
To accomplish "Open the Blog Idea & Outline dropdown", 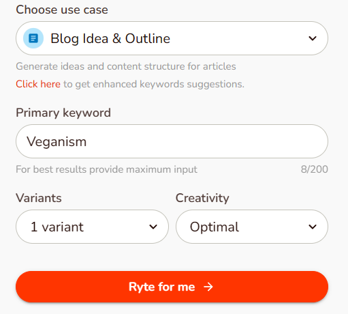I will [172, 38].
